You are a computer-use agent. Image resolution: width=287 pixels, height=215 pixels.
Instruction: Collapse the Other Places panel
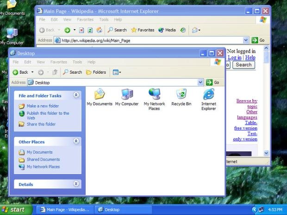[x=76, y=141]
